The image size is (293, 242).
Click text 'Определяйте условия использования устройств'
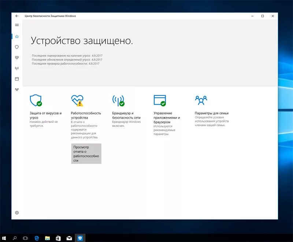click(x=212, y=119)
